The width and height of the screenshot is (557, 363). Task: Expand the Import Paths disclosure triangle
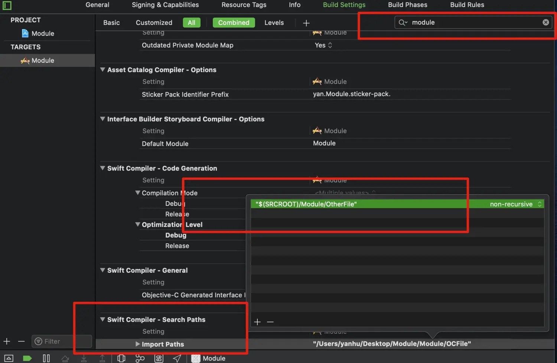coord(137,344)
